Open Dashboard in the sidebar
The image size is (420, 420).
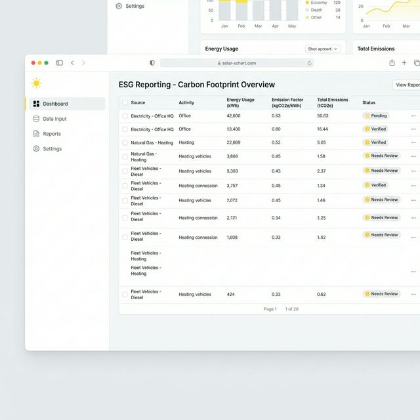click(x=67, y=104)
